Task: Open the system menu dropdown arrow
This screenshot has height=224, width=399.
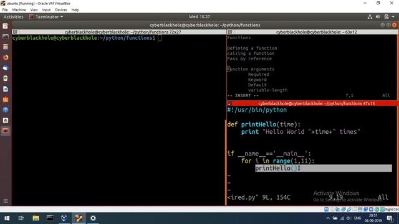Action: coord(393,17)
